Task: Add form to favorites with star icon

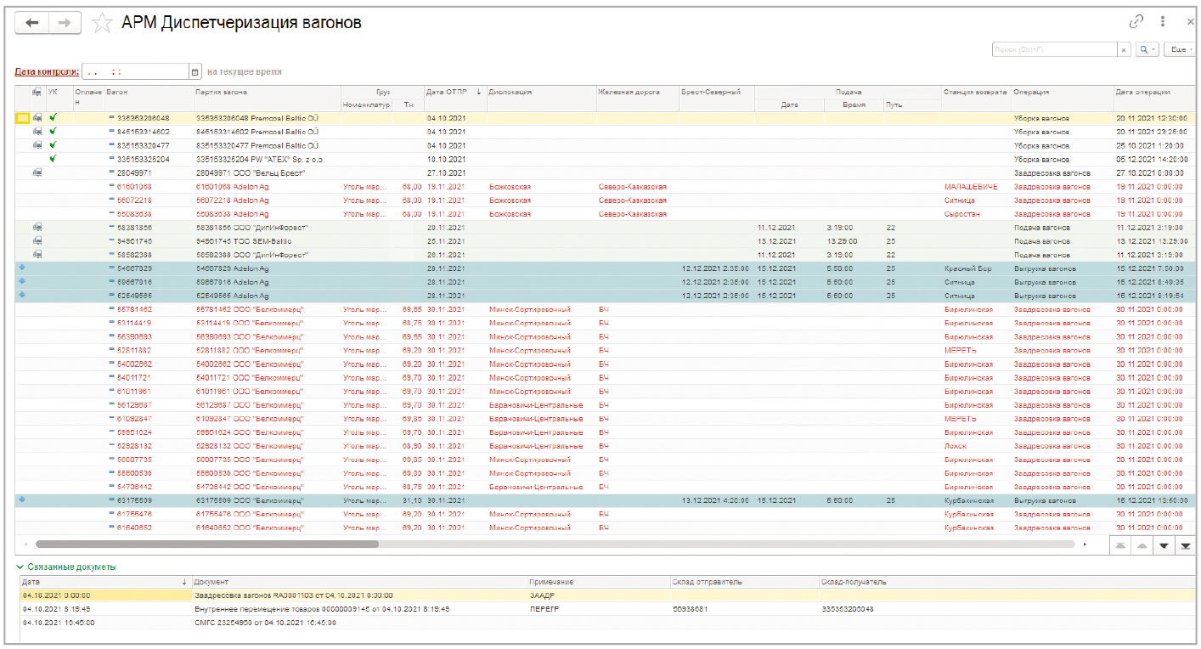Action: [102, 24]
